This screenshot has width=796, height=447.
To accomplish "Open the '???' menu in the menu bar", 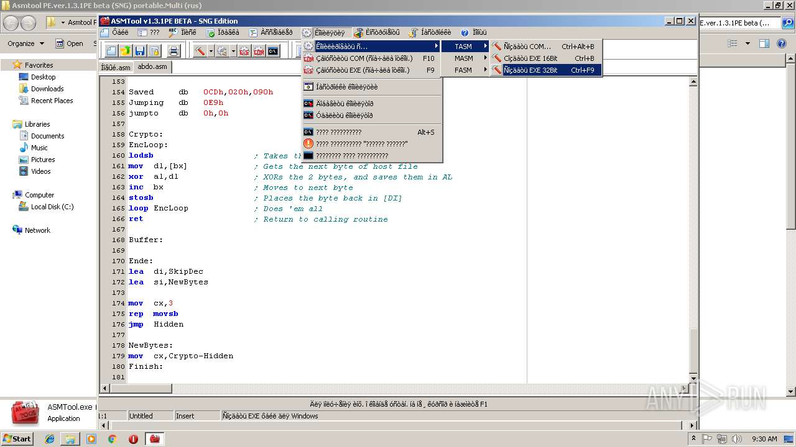I will click(x=149, y=32).
